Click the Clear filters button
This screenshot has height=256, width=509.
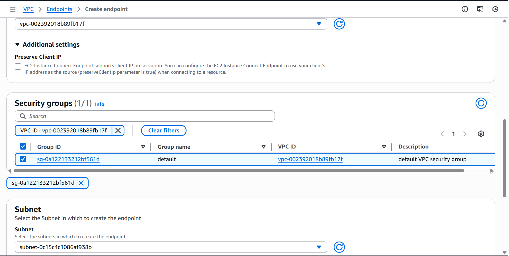[x=164, y=131]
